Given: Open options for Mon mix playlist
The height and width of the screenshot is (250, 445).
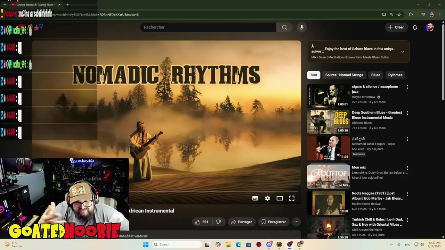Looking at the screenshot, I should 407,168.
